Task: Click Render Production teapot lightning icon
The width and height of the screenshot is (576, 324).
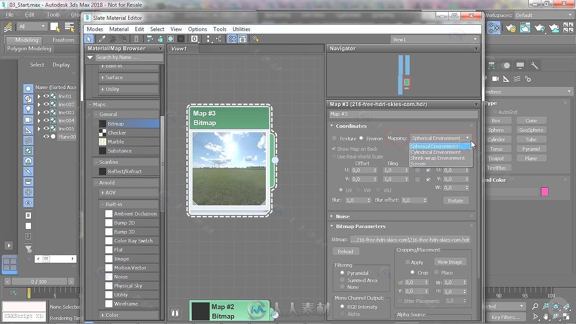Action: click(x=540, y=28)
